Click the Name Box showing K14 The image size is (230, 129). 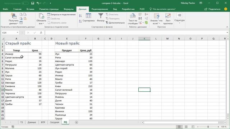9,33
